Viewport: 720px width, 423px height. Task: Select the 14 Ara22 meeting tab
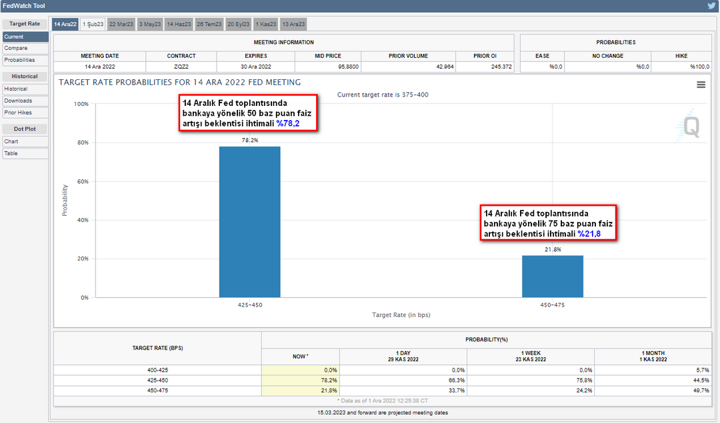(65, 25)
